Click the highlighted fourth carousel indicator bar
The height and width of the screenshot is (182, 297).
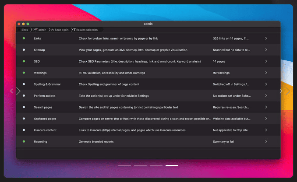pos(172,165)
